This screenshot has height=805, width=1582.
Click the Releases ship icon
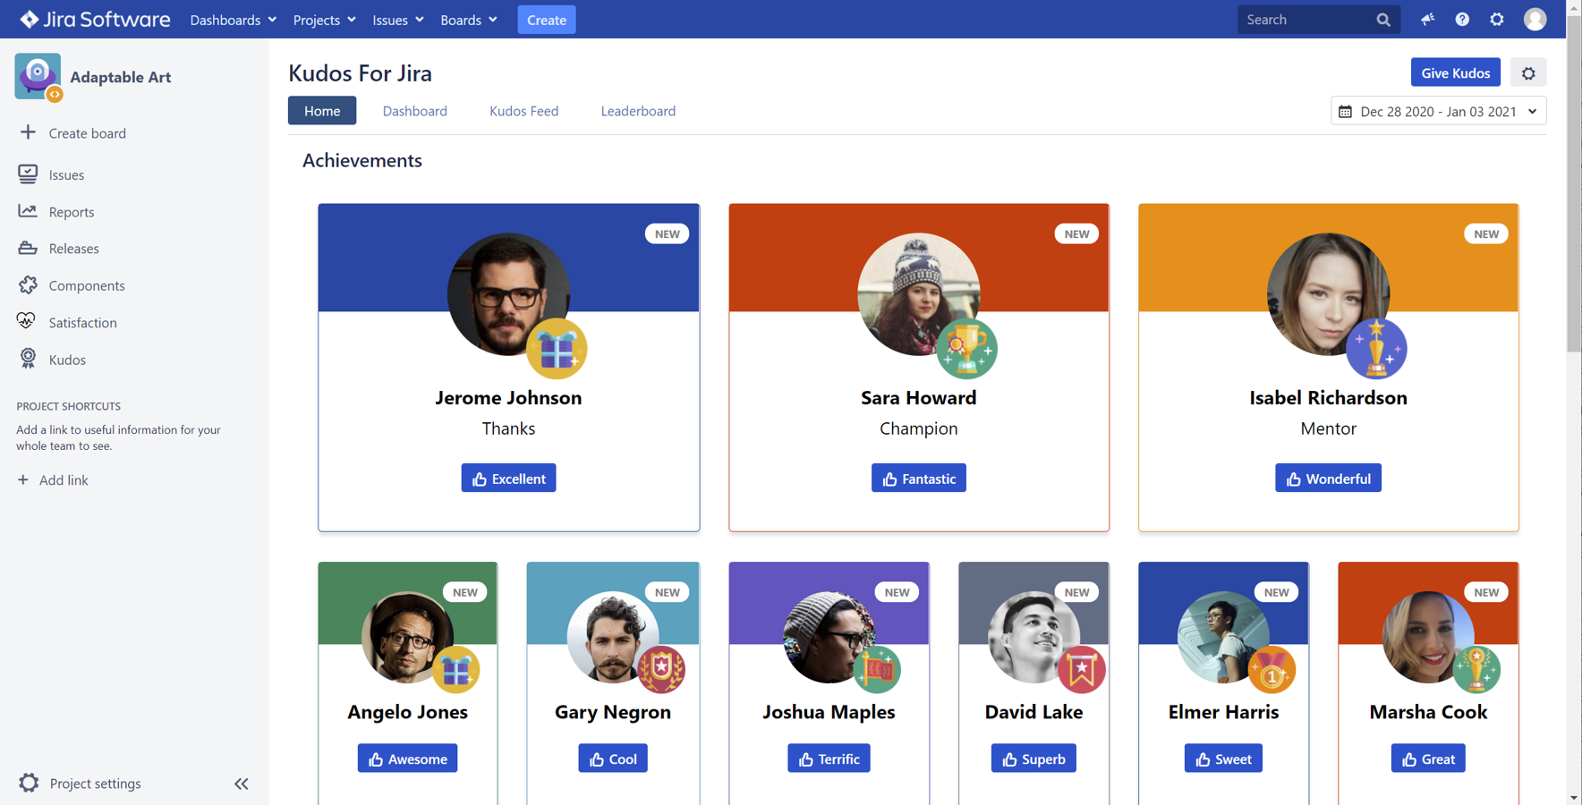point(28,248)
